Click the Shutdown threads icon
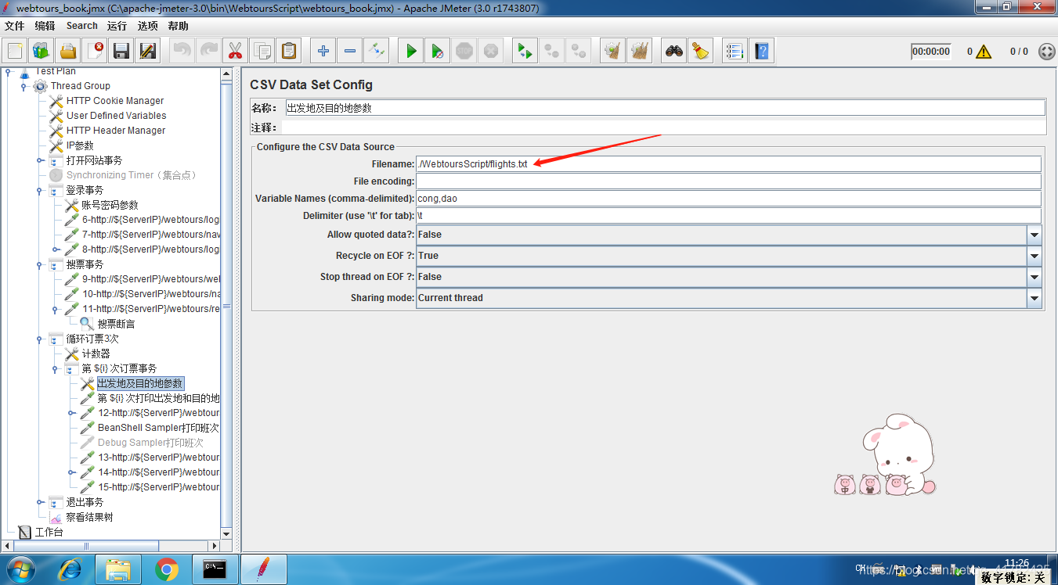 [490, 52]
